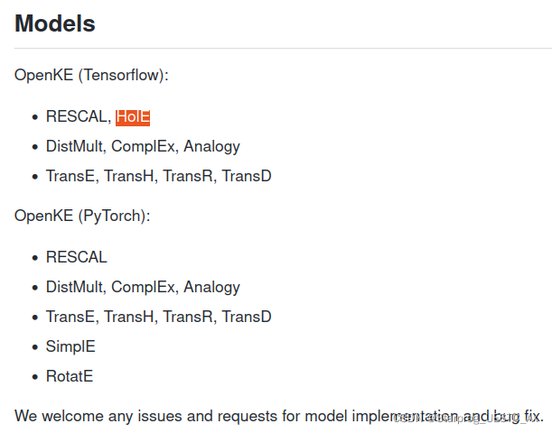Click the bullet point before SimplE
The image size is (552, 433).
pos(35,347)
